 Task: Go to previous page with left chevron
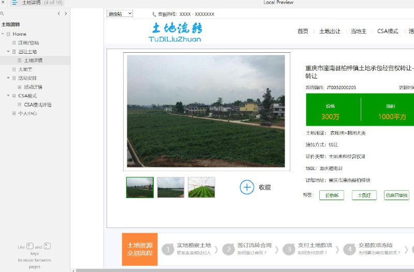click(x=58, y=13)
